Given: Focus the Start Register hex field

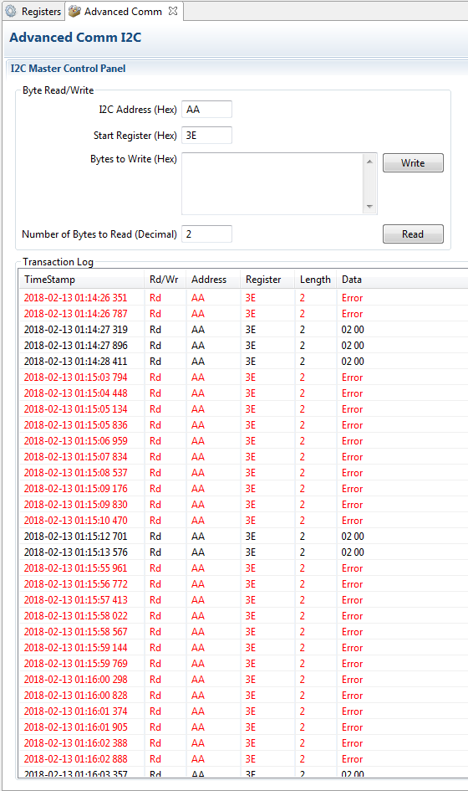Looking at the screenshot, I should (x=206, y=136).
